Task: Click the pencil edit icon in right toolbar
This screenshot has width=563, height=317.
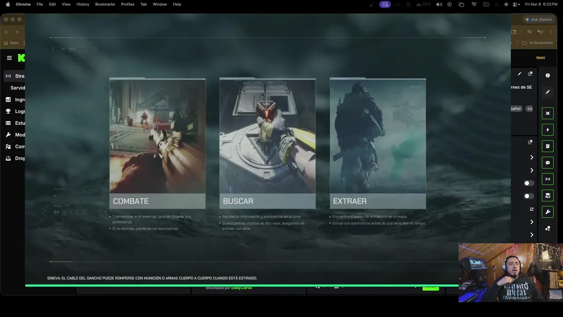Action: (x=548, y=92)
